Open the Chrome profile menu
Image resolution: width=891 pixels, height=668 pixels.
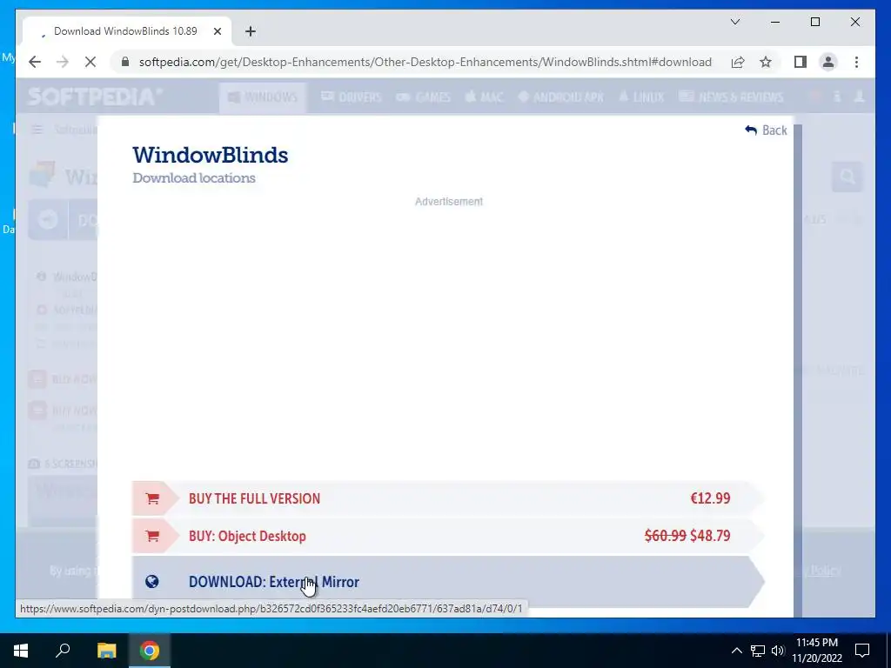click(x=828, y=62)
